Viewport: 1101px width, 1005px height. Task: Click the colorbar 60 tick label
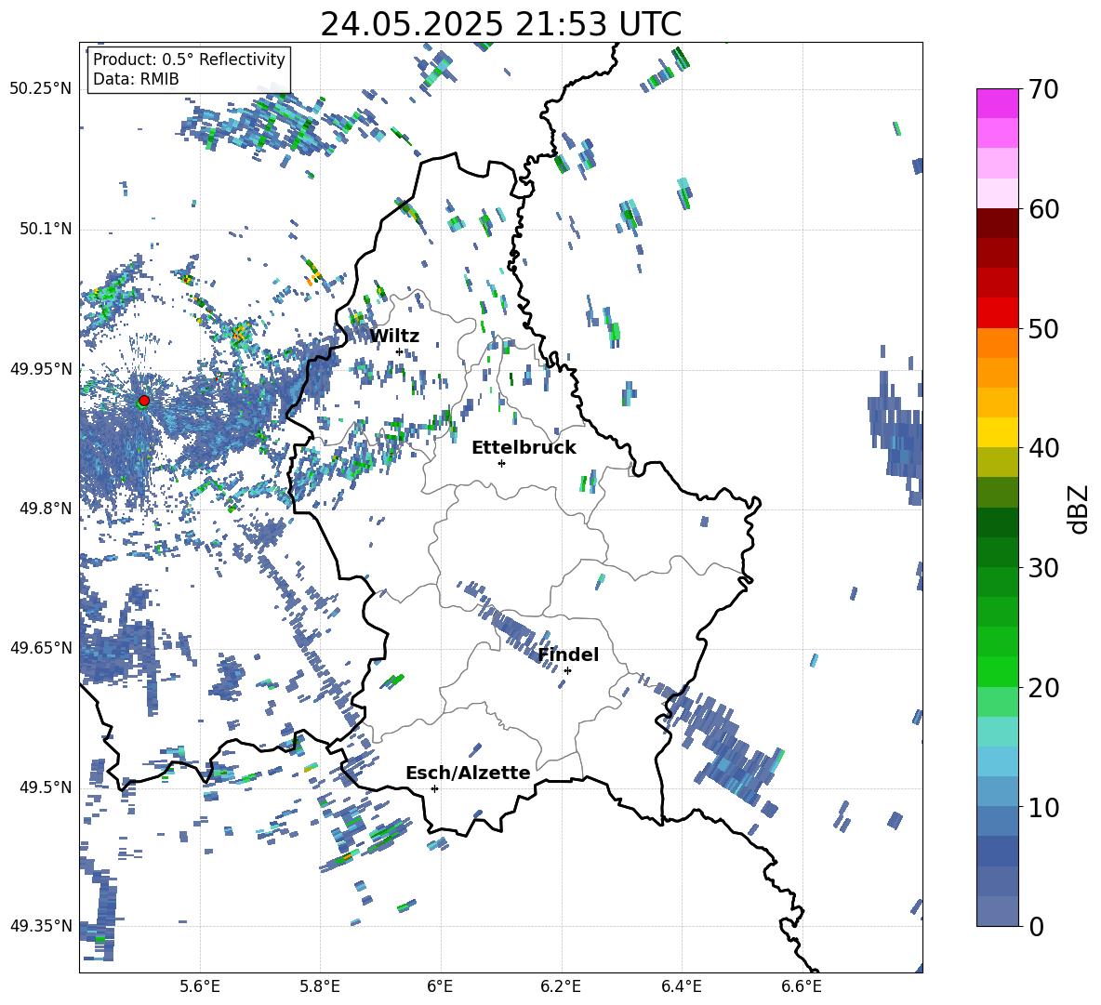pyautogui.click(x=1044, y=209)
